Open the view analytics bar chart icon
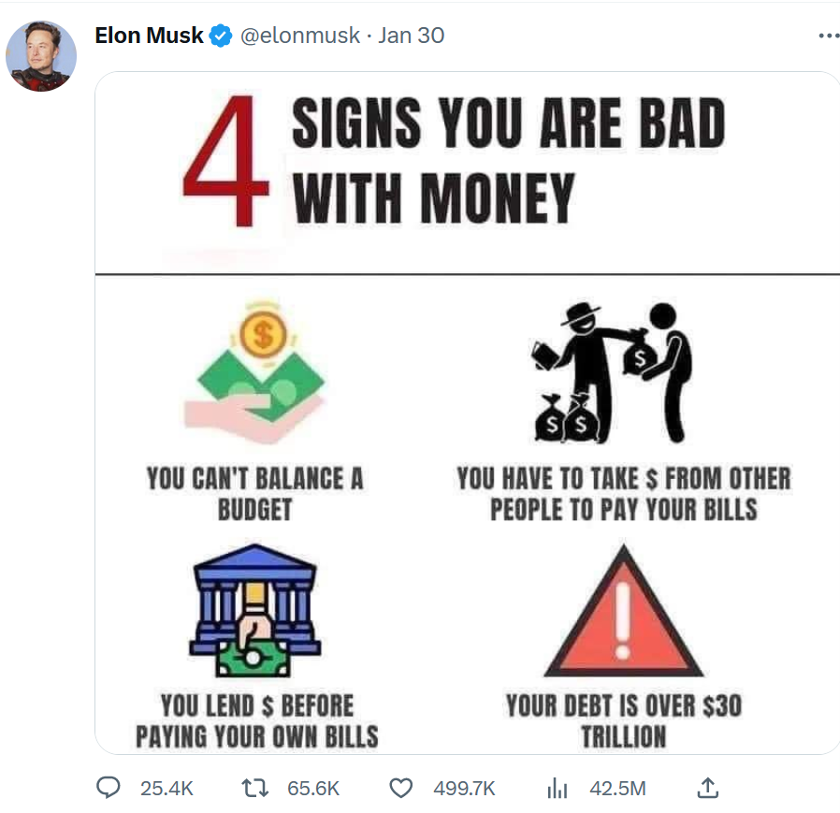The width and height of the screenshot is (840, 813). pyautogui.click(x=558, y=788)
